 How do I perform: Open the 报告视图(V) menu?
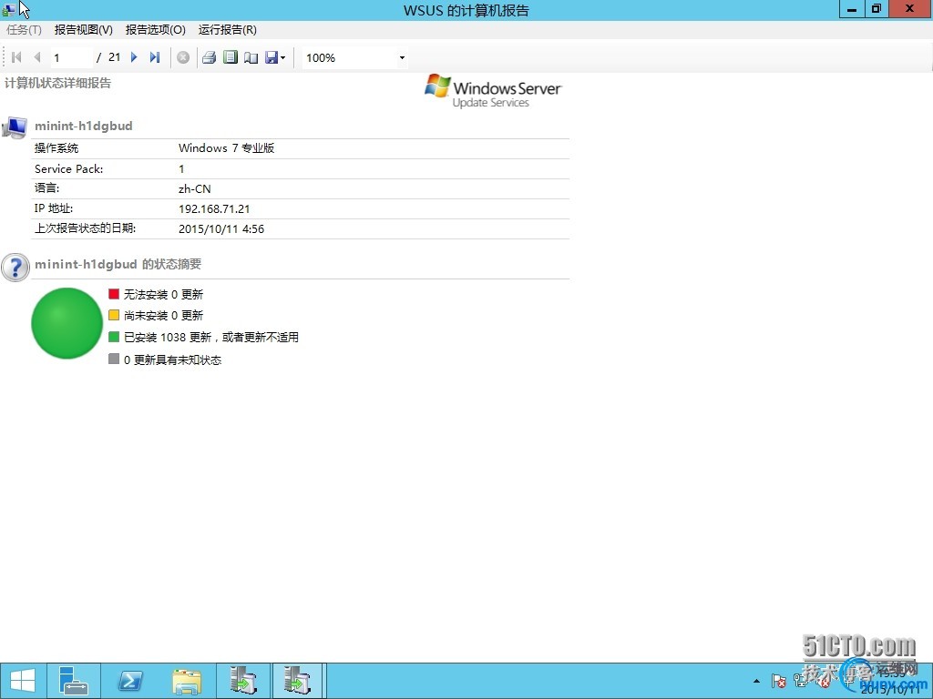coord(83,30)
